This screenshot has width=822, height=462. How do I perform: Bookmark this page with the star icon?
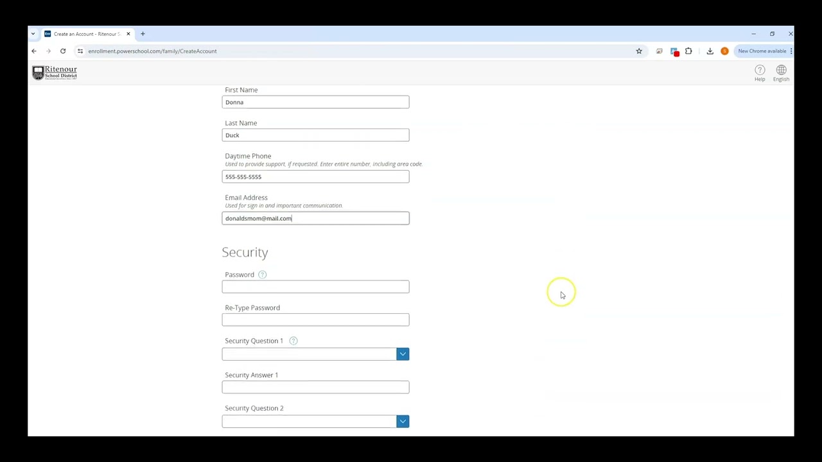639,51
